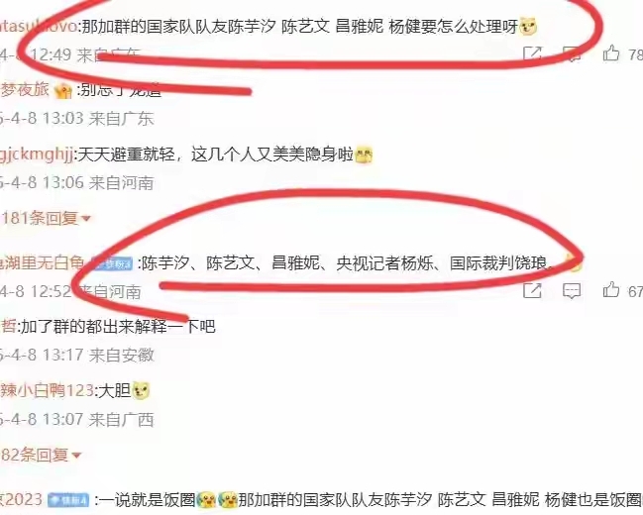Screen dimensions: 643x515
Task: Share the top comment posted at 12:49
Action: [x=532, y=53]
